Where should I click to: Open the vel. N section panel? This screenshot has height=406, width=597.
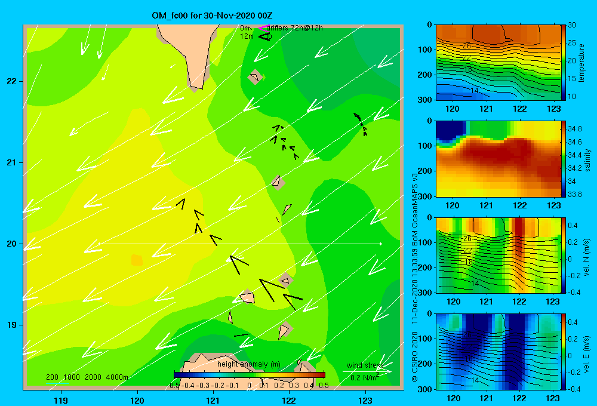(x=498, y=256)
